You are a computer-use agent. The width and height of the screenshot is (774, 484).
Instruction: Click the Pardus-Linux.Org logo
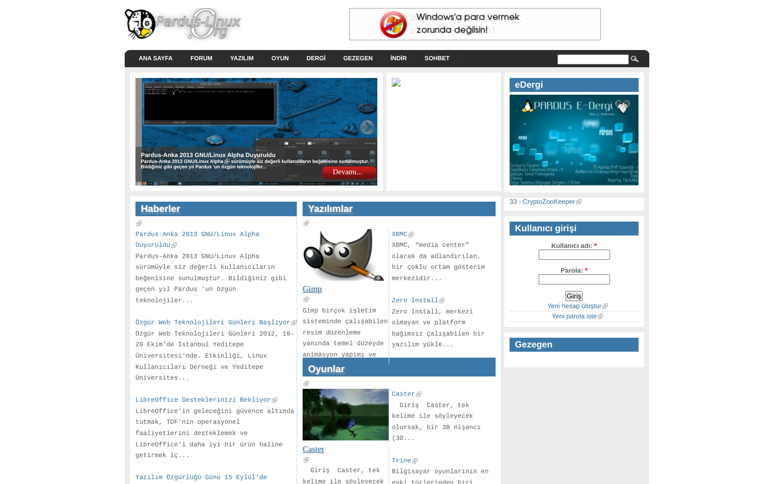point(183,24)
